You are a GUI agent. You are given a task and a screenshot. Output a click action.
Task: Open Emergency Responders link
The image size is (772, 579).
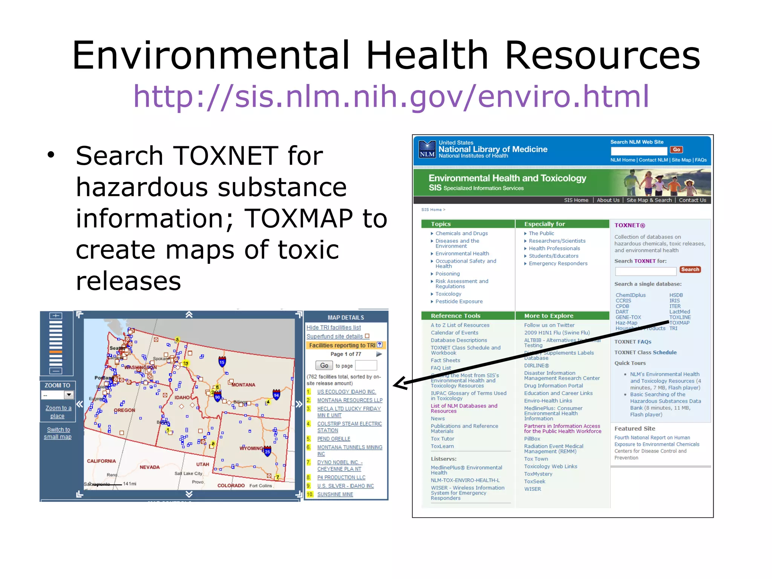click(558, 263)
